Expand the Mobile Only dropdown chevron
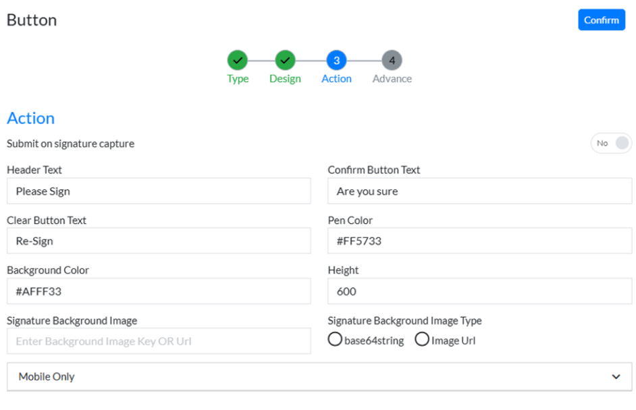636x410 pixels. point(616,377)
